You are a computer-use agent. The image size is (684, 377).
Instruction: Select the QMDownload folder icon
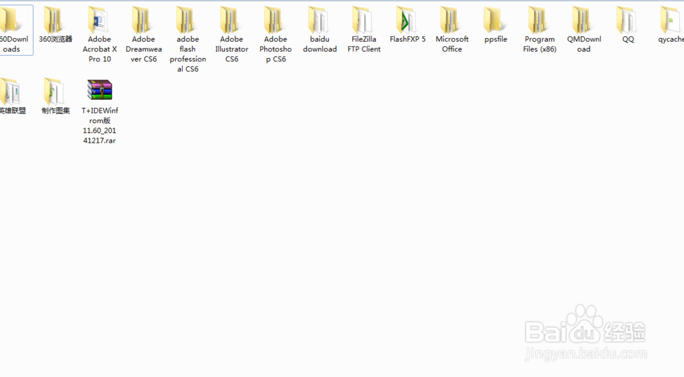pos(583,20)
